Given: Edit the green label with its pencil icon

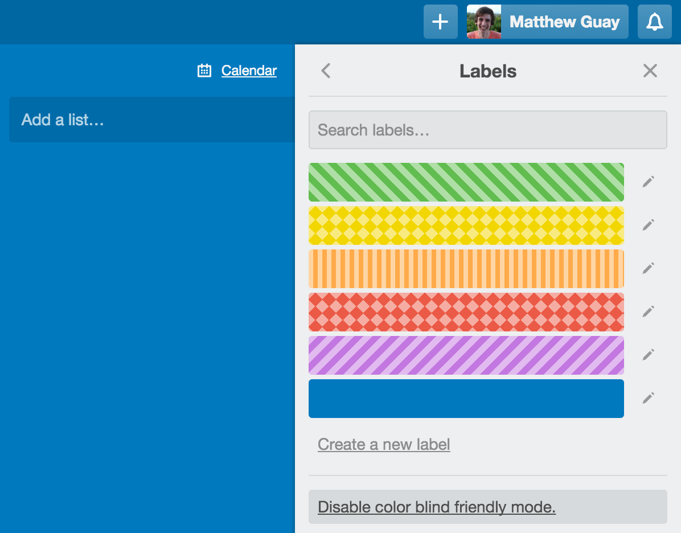Looking at the screenshot, I should [x=648, y=182].
